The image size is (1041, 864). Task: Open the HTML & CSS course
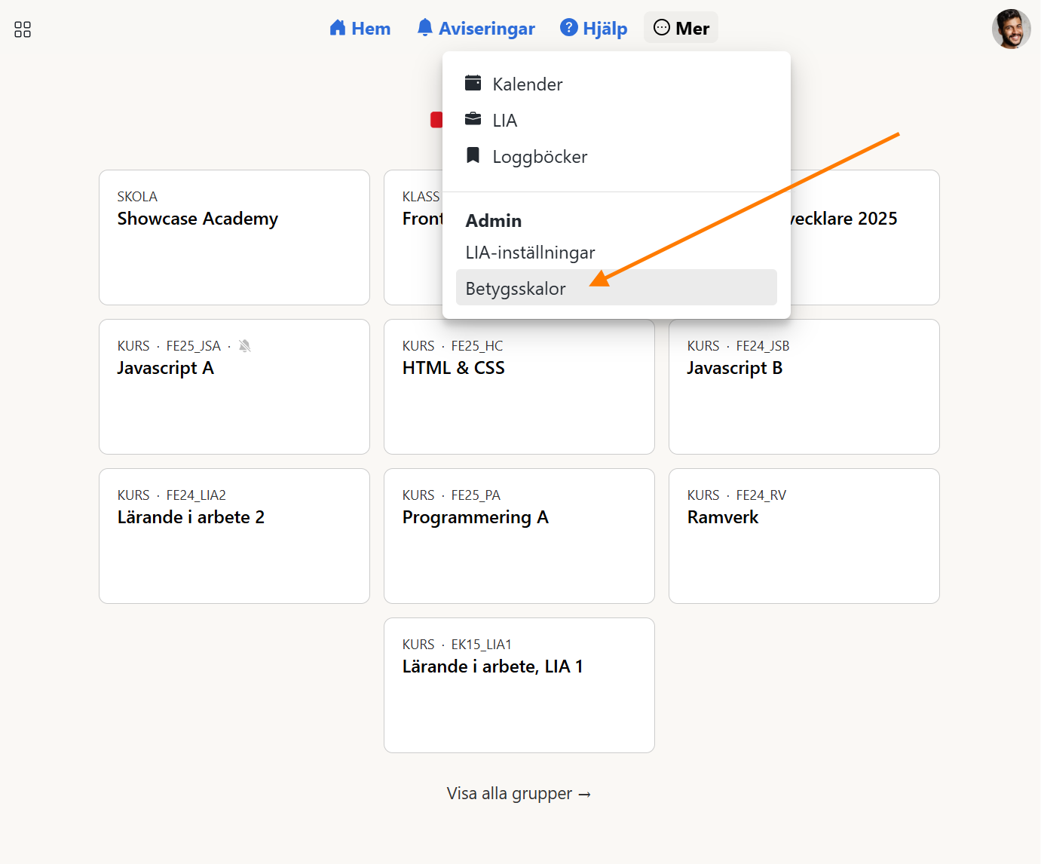519,387
